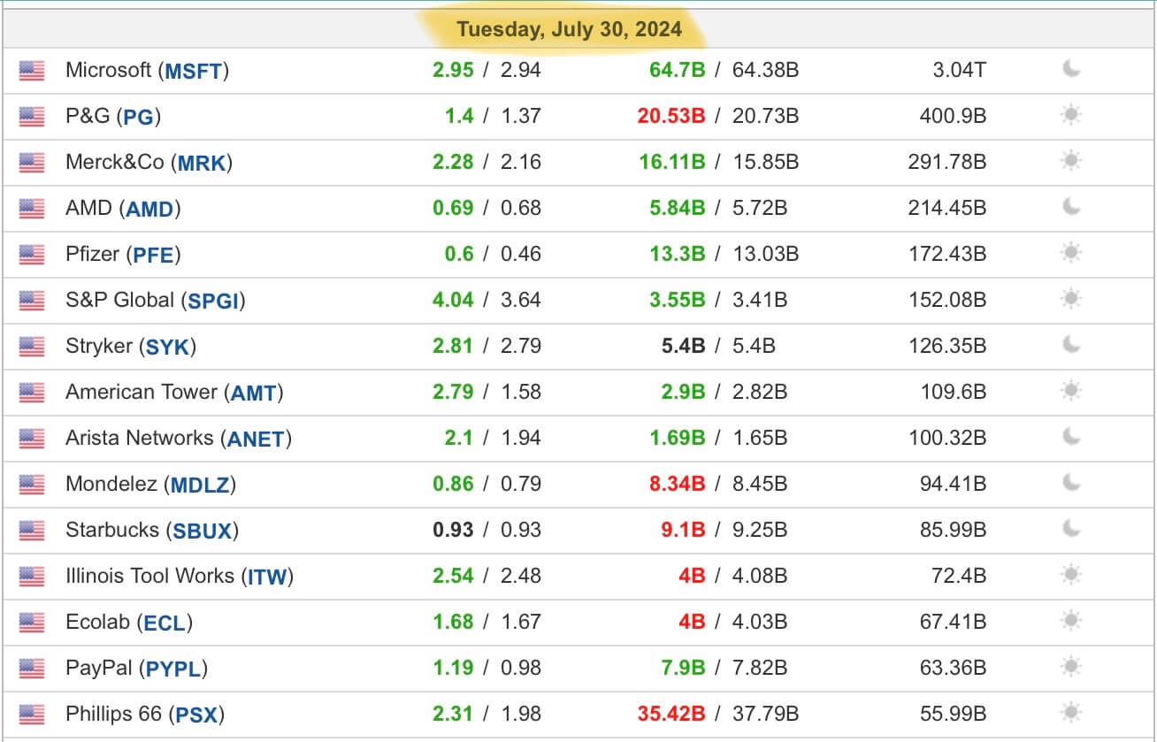
Task: Click the US flag icon beside Arista Networks
Action: click(32, 439)
